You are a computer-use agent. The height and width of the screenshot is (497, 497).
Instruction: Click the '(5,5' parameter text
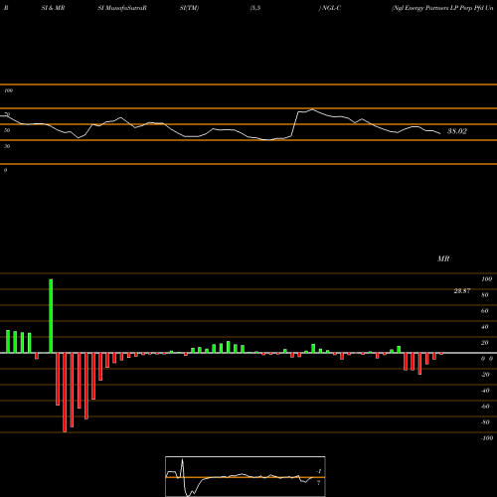255,8
